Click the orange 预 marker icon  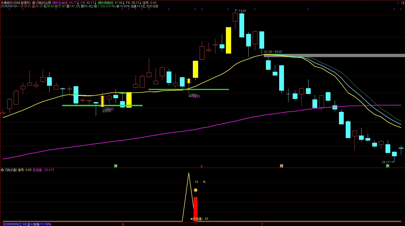coord(282,166)
